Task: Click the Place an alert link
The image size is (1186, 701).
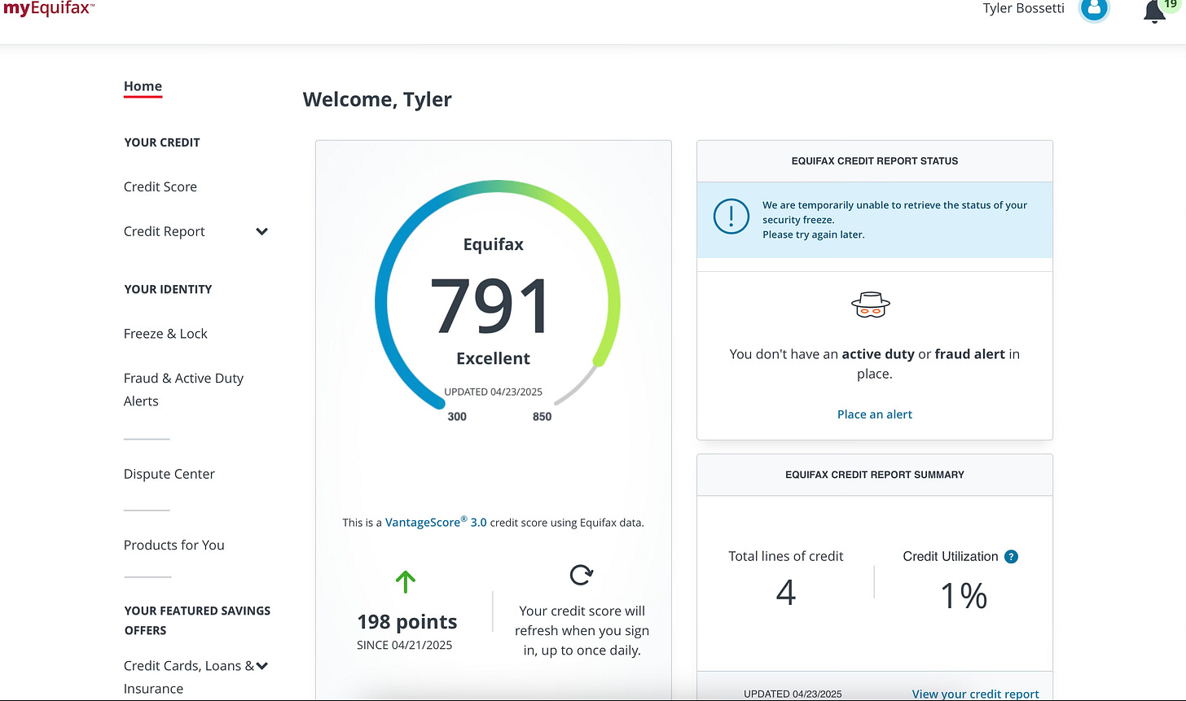Action: [875, 414]
